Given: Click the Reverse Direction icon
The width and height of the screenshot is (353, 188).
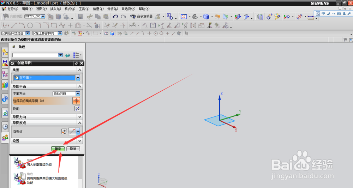Looking at the screenshot, I should pyautogui.click(x=77, y=109).
